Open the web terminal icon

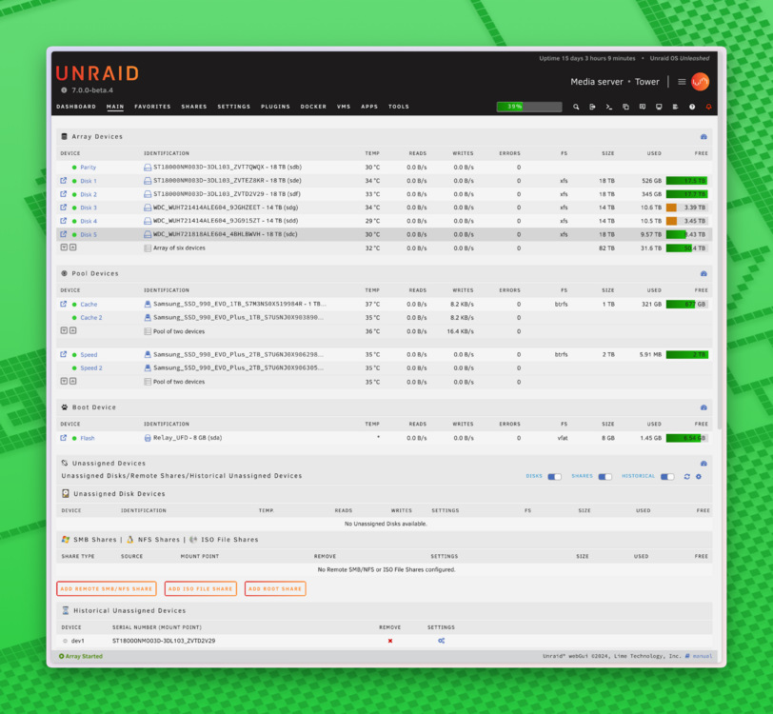609,107
